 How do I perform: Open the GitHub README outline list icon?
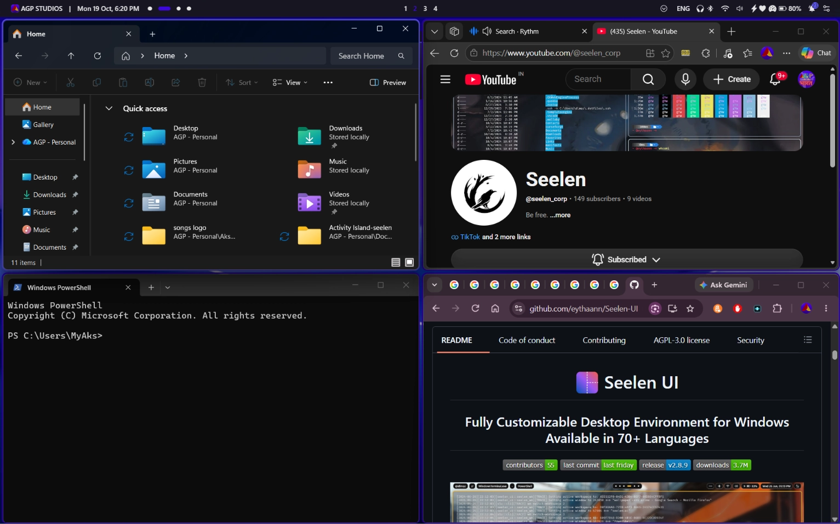[807, 340]
